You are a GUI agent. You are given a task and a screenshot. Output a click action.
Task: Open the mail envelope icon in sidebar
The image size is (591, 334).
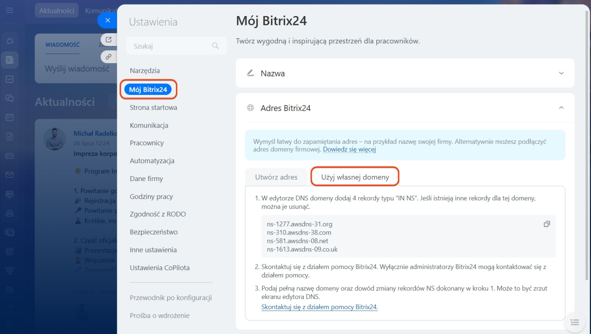[x=10, y=175]
